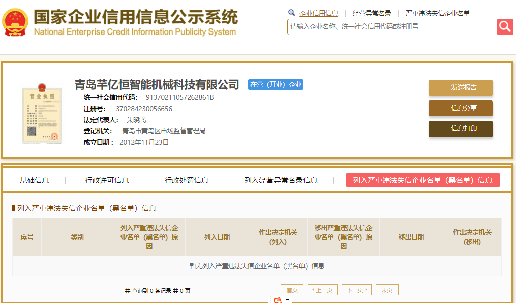Click the 共查询到 0 条记录 summary text

click(x=157, y=291)
